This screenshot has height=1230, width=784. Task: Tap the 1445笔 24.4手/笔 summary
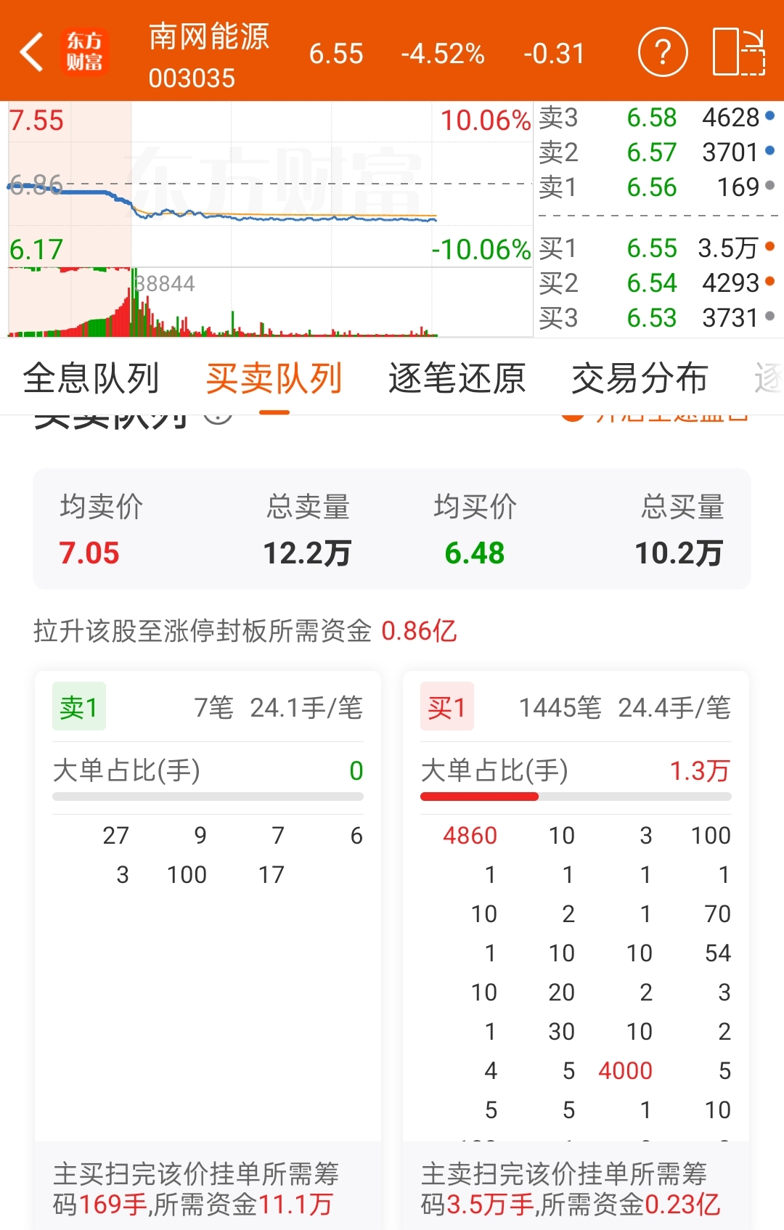625,707
